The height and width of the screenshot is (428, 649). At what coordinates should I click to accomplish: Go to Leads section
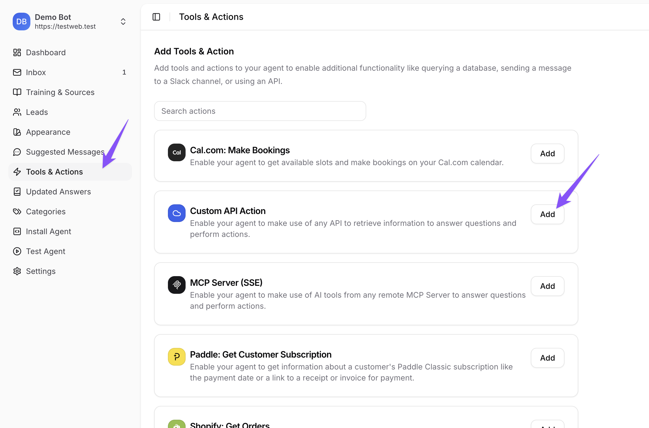[x=37, y=112]
